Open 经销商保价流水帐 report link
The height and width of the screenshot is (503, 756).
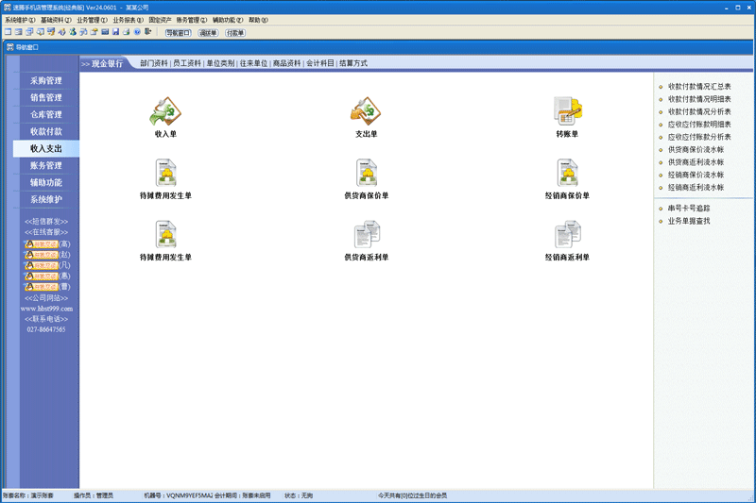click(696, 175)
